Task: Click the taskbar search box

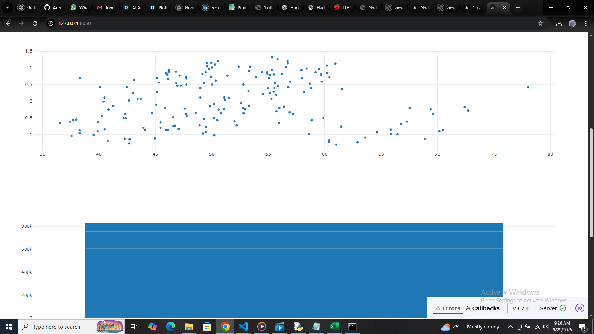Action: click(x=71, y=327)
